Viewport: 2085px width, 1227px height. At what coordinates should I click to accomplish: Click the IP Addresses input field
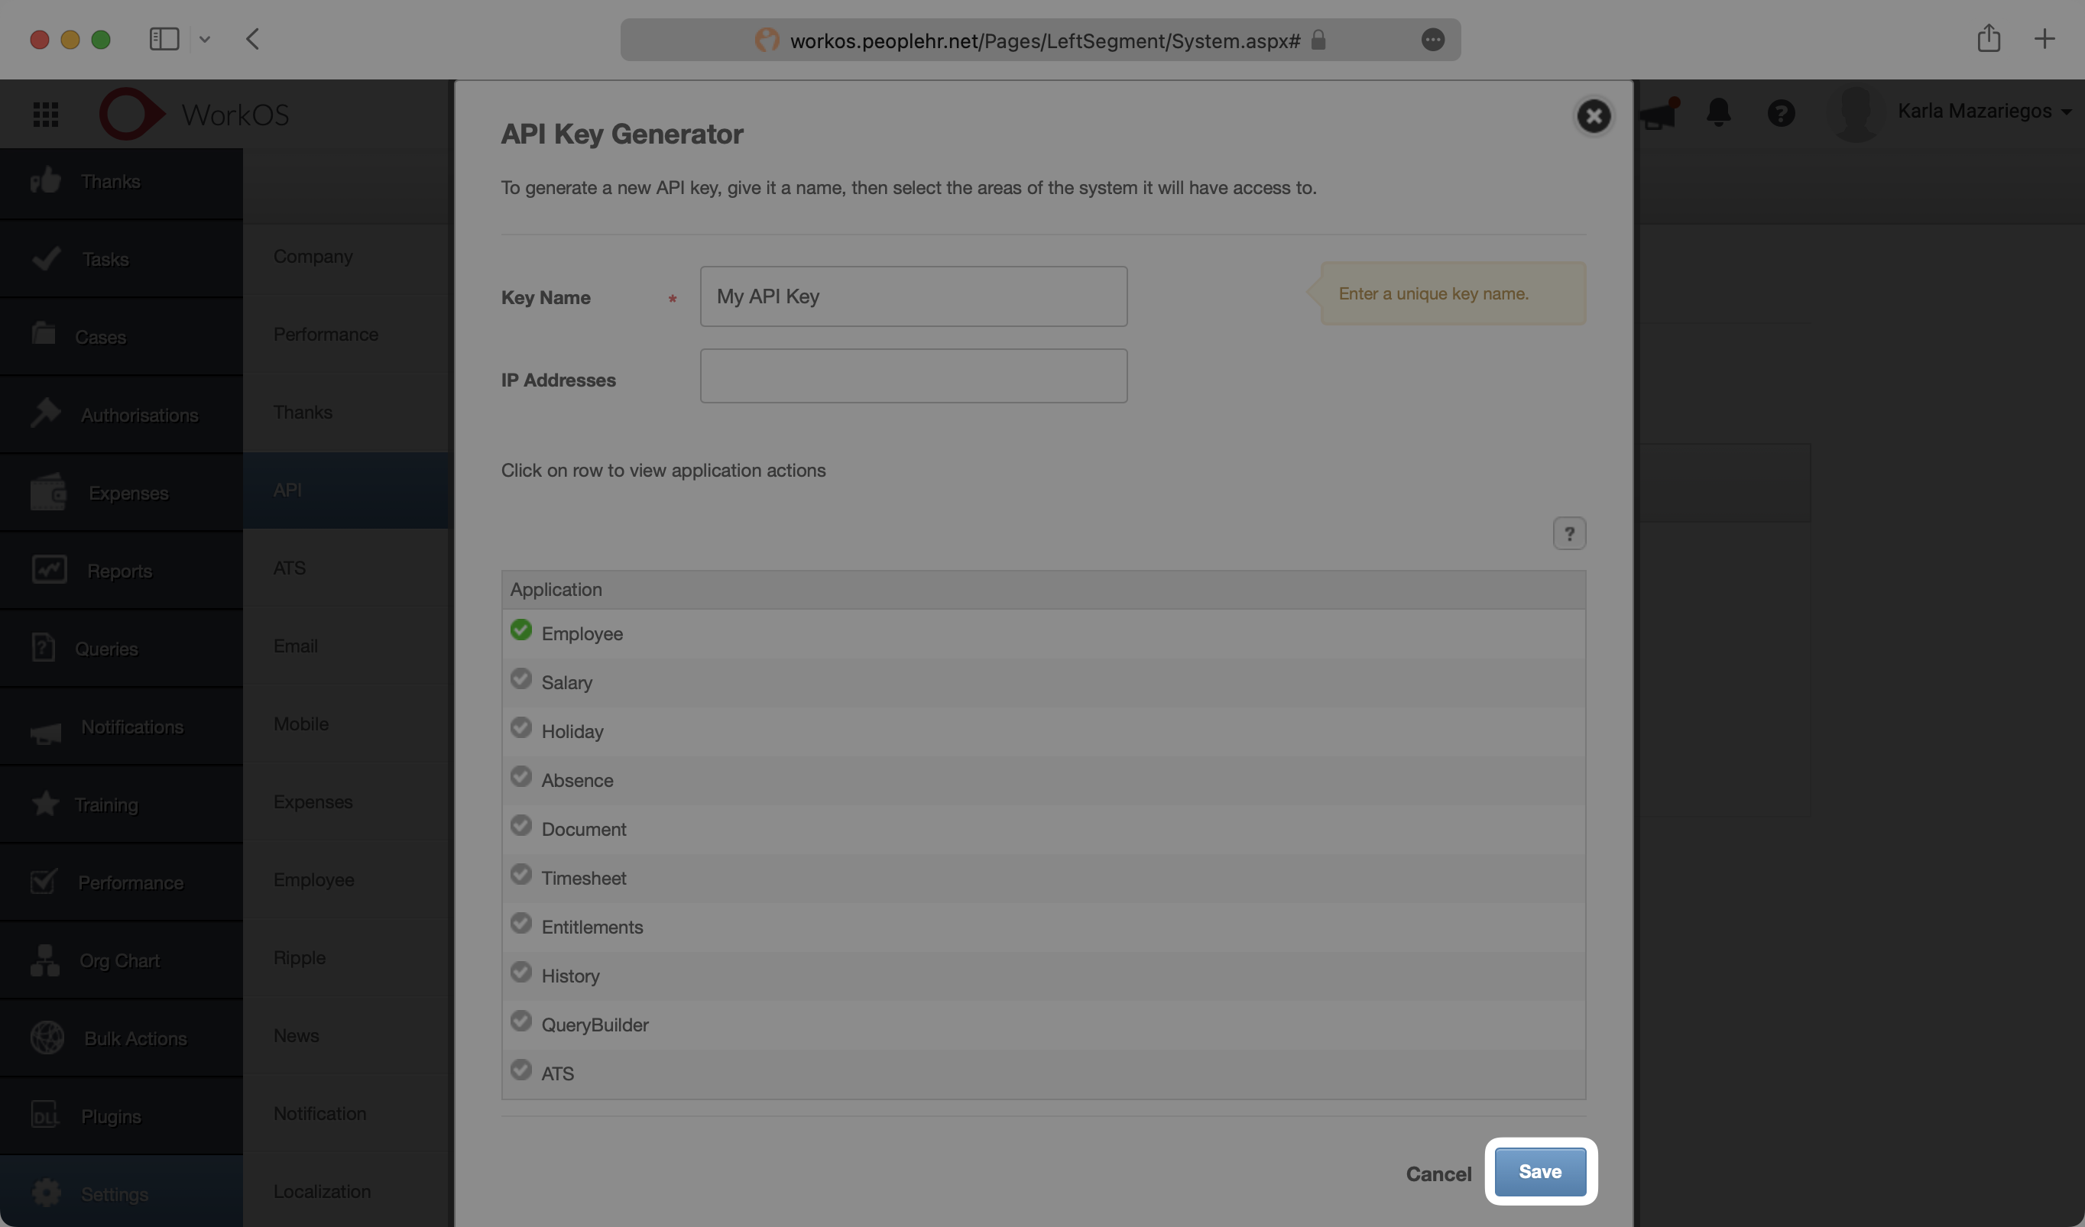[x=913, y=376]
